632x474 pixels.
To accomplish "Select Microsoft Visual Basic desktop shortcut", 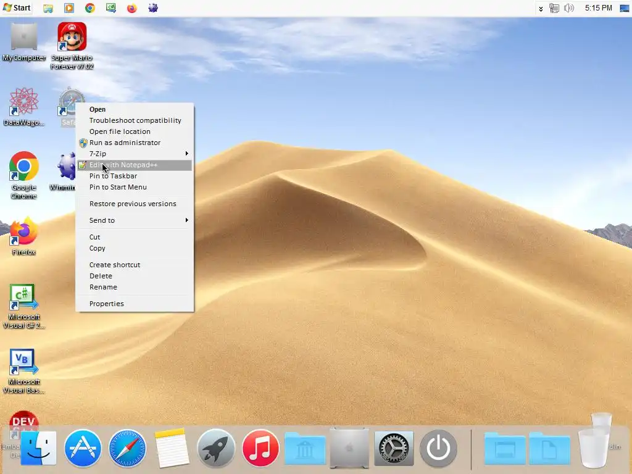I will pyautogui.click(x=24, y=371).
